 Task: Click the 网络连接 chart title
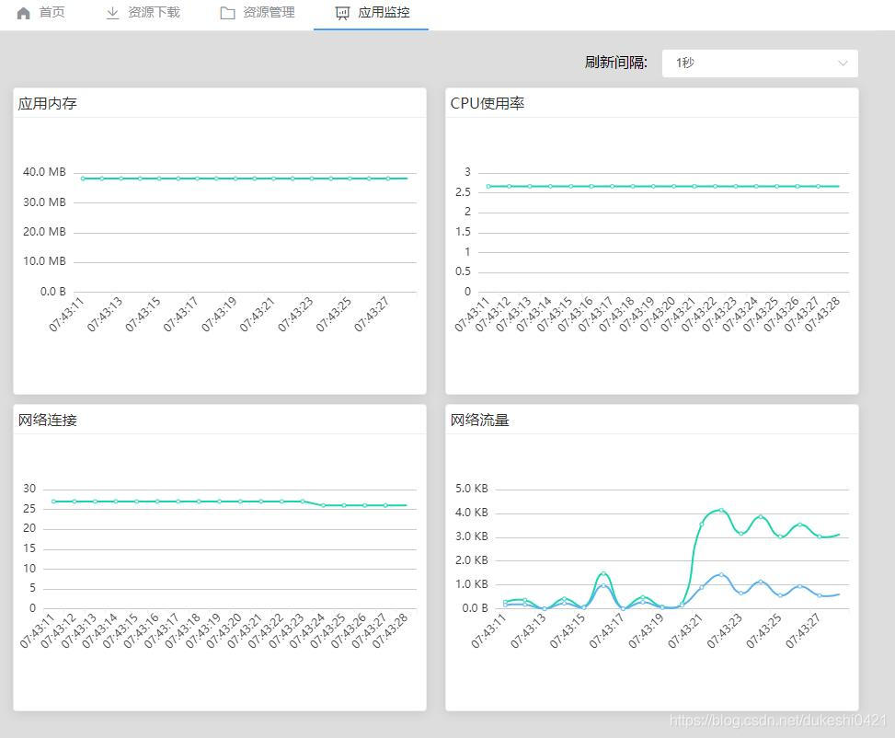pyautogui.click(x=48, y=420)
